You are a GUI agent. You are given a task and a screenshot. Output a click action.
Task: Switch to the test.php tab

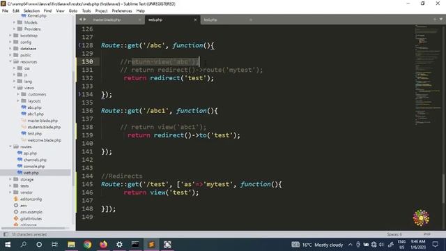point(210,20)
